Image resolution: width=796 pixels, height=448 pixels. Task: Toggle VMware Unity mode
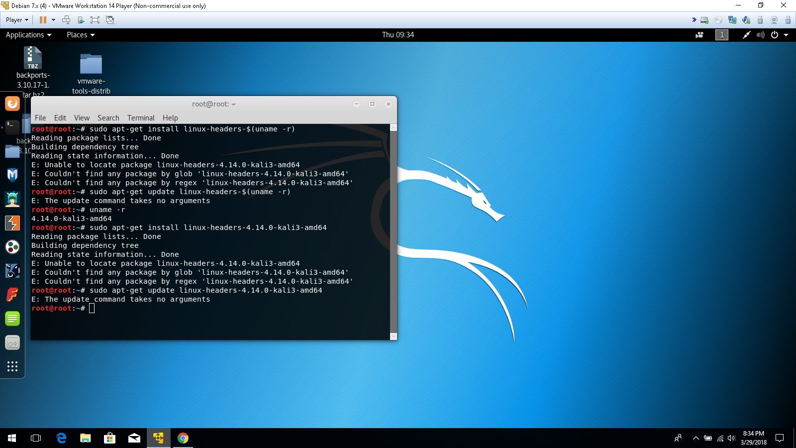(110, 20)
